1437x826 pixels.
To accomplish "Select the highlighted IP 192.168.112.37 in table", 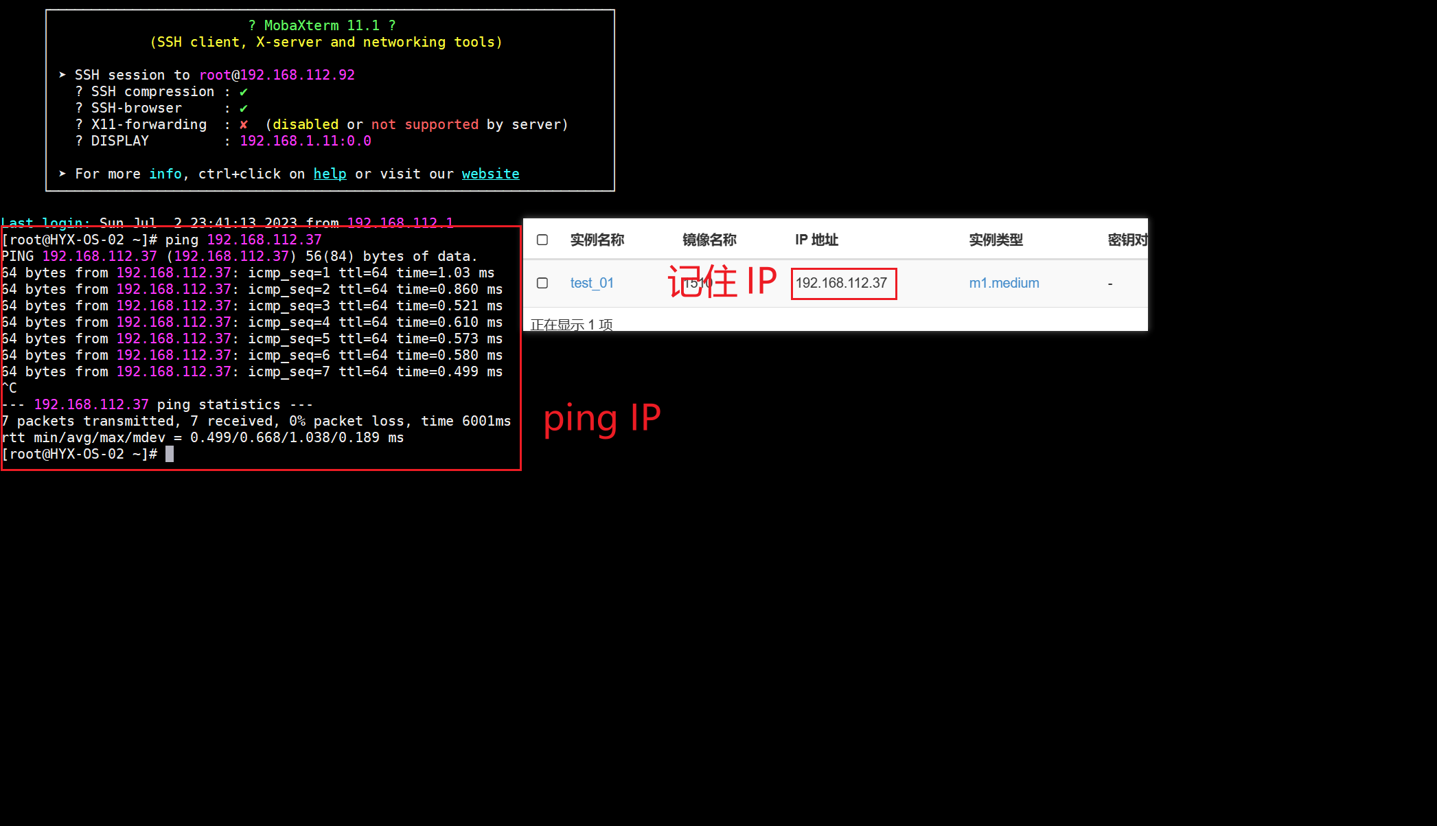I will point(843,283).
